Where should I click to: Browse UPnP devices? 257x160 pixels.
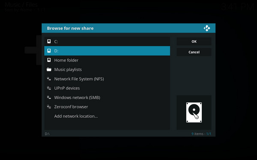tap(107, 88)
